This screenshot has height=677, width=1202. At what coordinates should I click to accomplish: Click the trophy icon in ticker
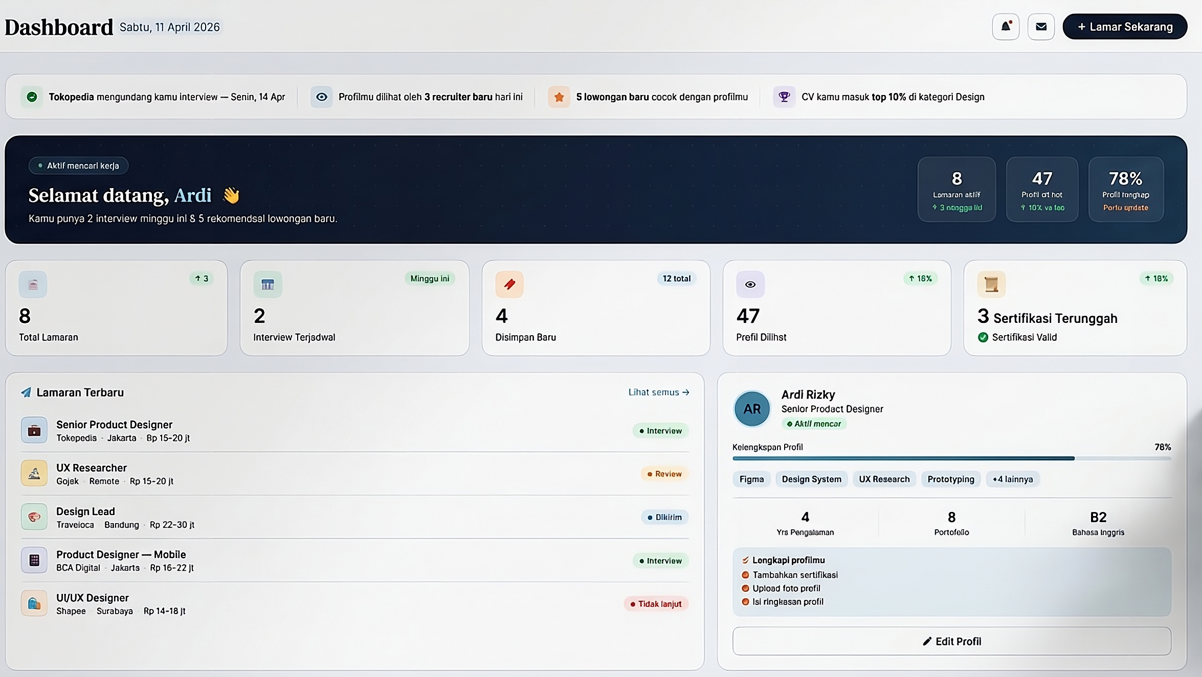784,97
